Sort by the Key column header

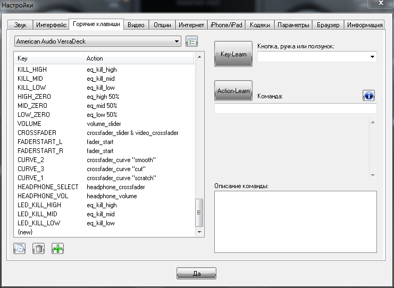49,58
